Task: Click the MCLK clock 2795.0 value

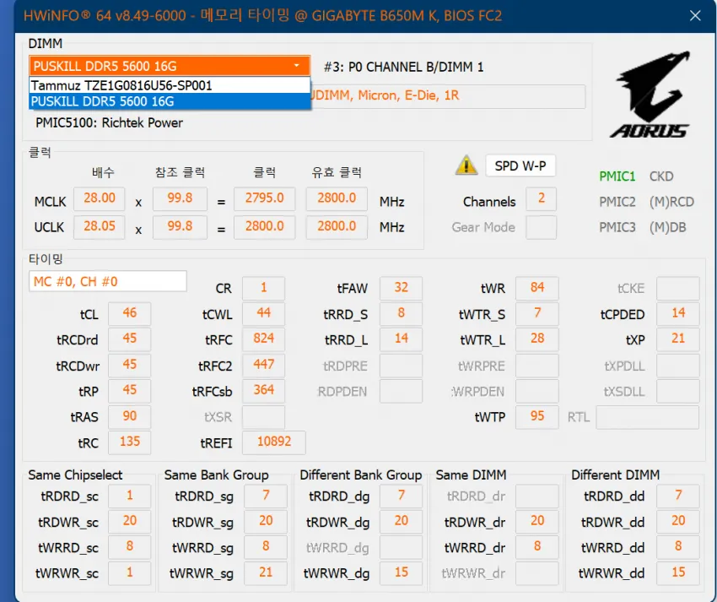Action: [x=264, y=199]
